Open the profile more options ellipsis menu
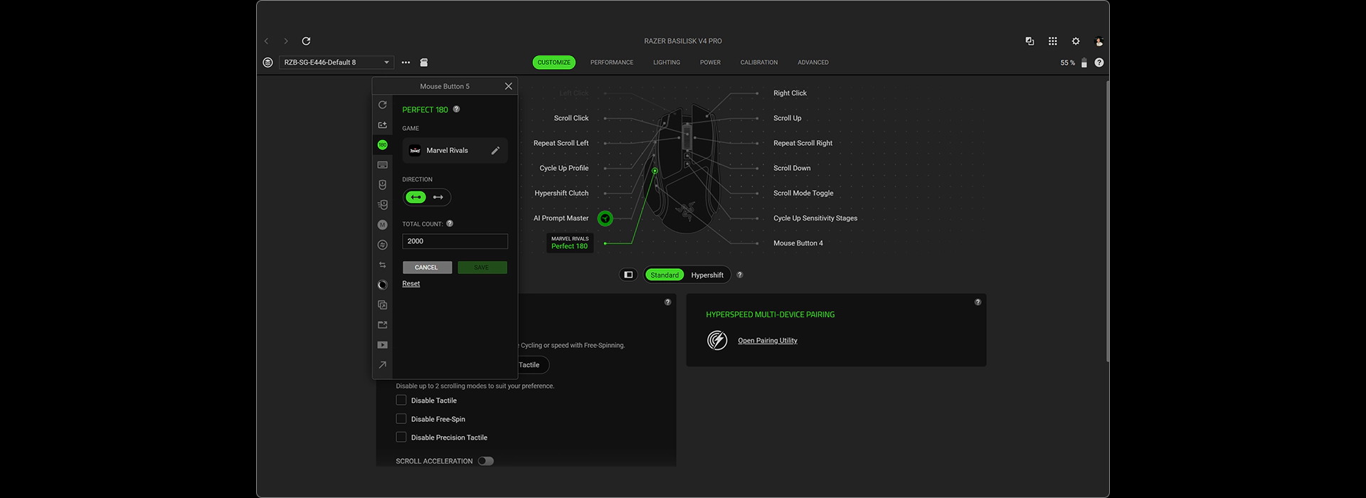 pos(406,63)
